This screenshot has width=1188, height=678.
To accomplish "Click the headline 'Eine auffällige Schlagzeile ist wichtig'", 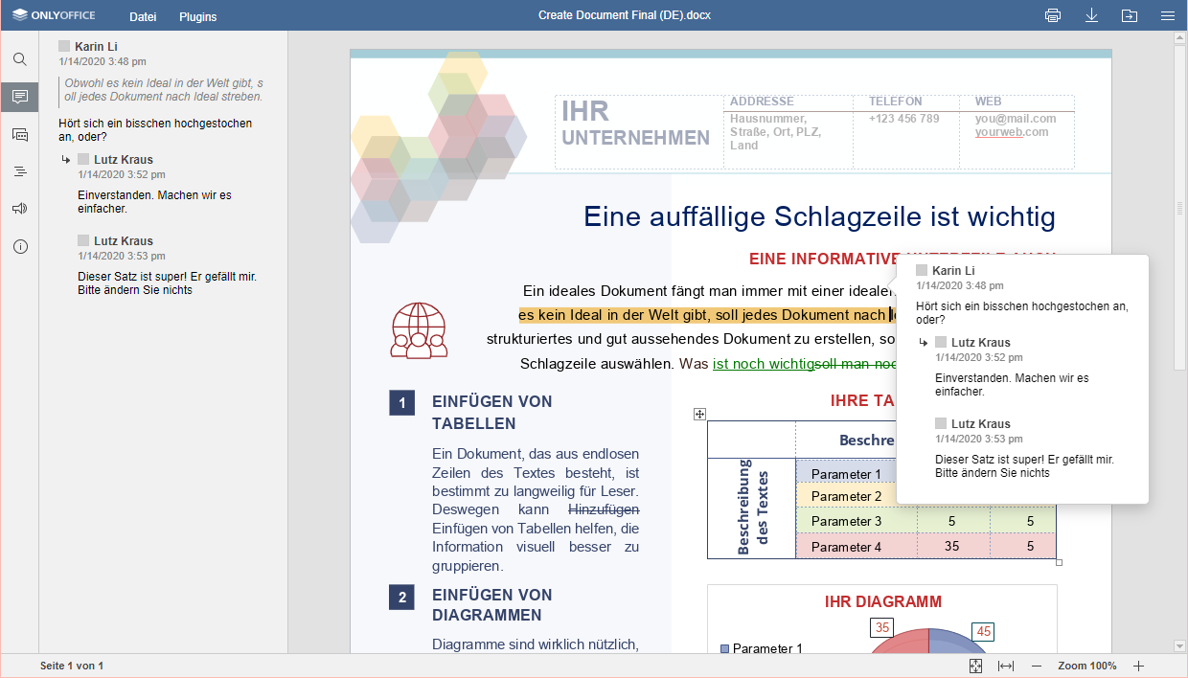I will point(819,216).
